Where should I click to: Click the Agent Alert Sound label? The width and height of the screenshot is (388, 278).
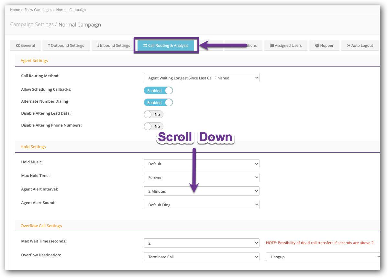[x=39, y=203]
